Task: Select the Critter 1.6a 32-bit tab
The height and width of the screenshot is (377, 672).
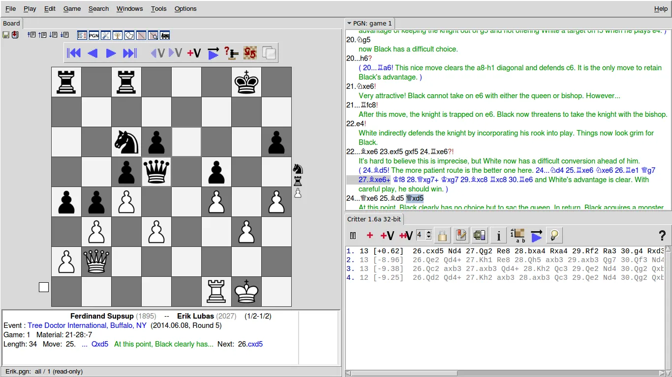Action: 374,219
